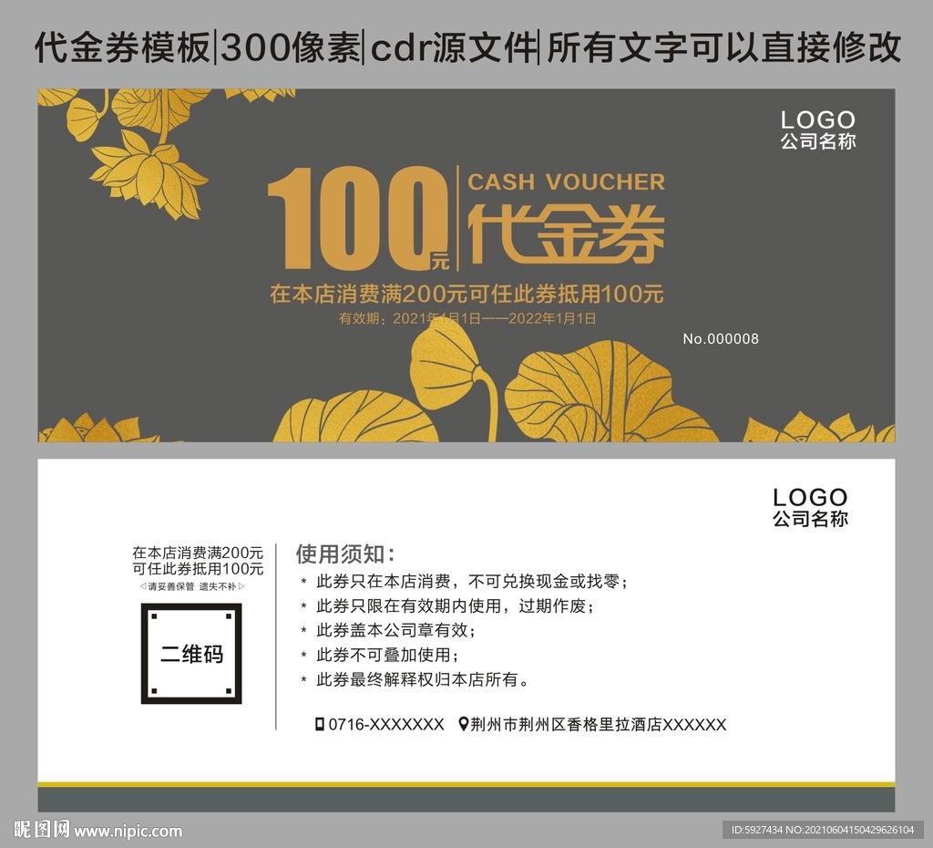Click the rule 此券最终解释权归本店所有
The image size is (933, 848).
(422, 679)
